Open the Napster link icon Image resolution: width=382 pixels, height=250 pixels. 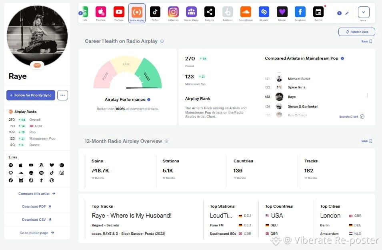[11, 173]
